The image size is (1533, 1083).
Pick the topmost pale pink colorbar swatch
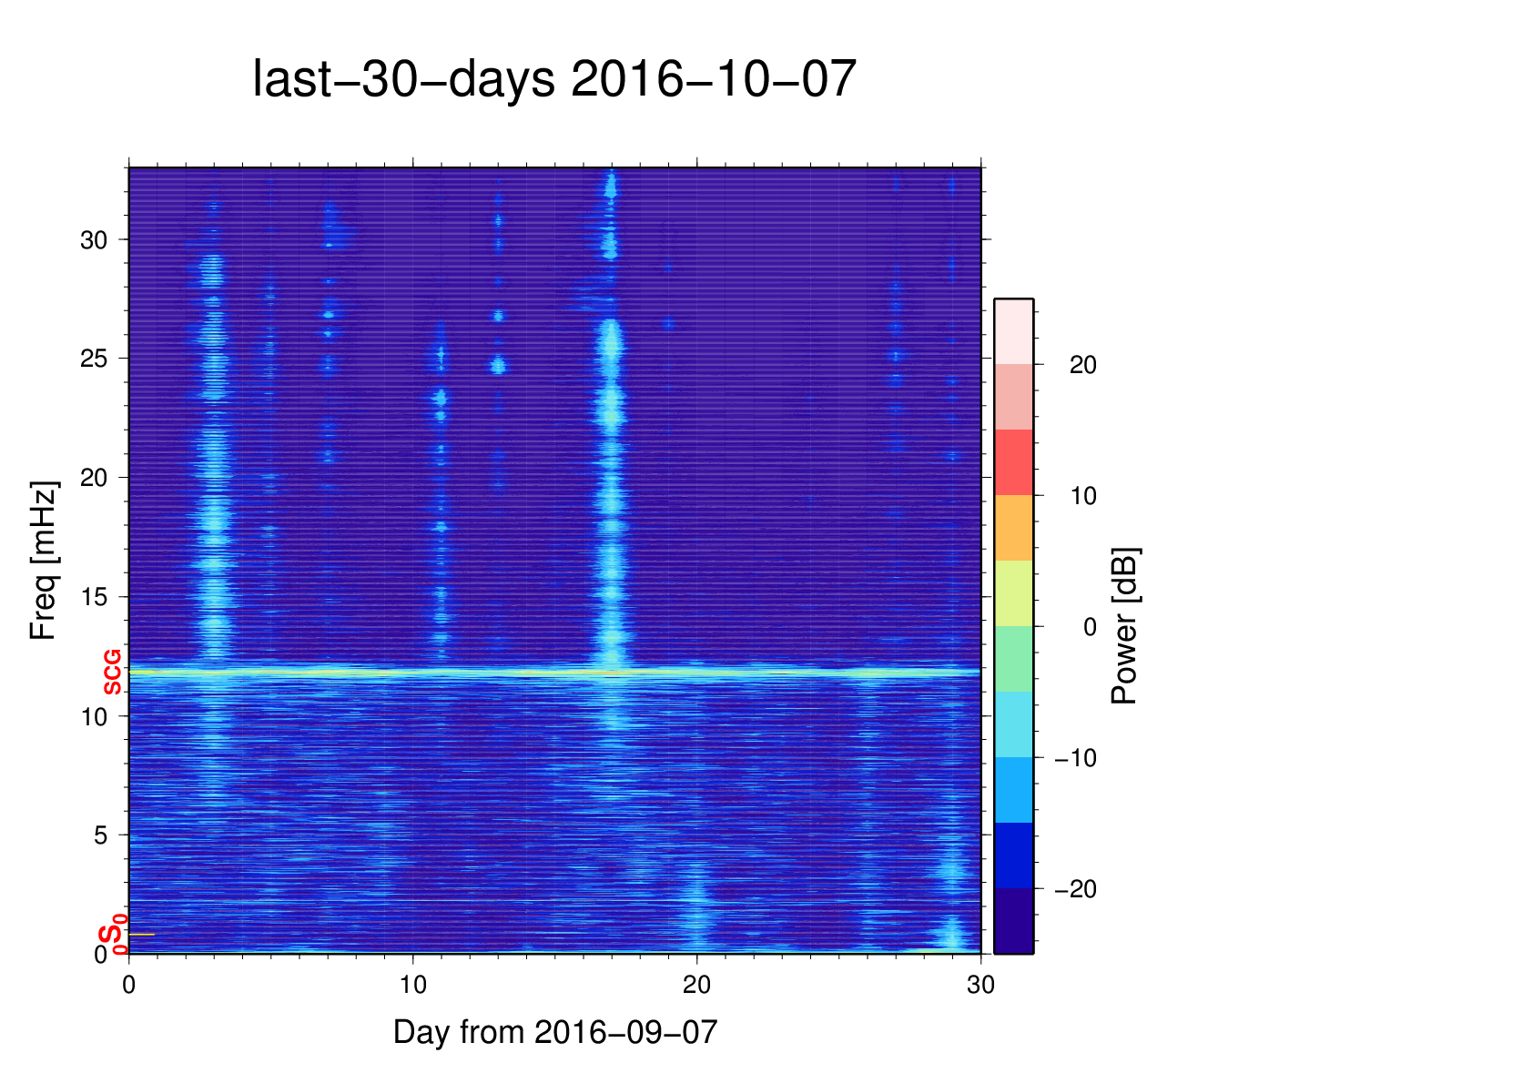pyautogui.click(x=1013, y=331)
